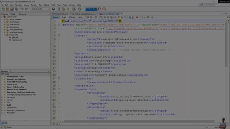Collapse the CodeJavaApp project node
This screenshot has height=129, width=230.
[x=2, y=17]
